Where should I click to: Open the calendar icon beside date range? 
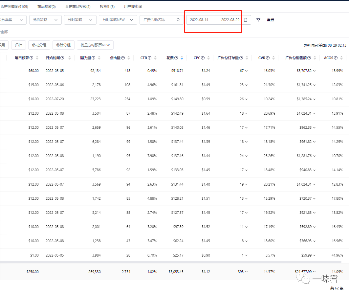(246, 20)
